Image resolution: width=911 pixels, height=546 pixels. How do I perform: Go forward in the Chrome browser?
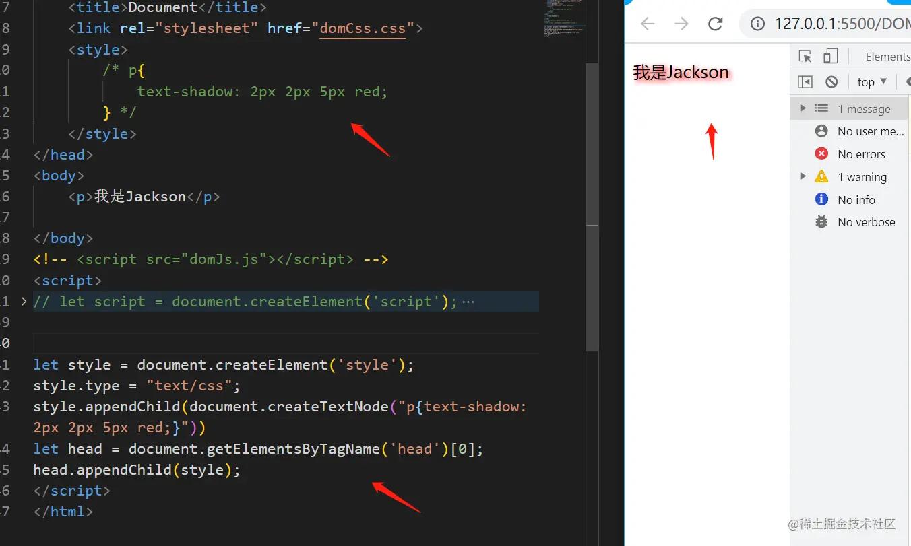pos(681,24)
